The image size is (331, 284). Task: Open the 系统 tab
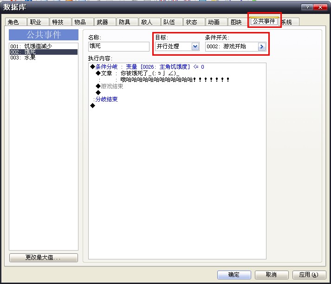289,22
